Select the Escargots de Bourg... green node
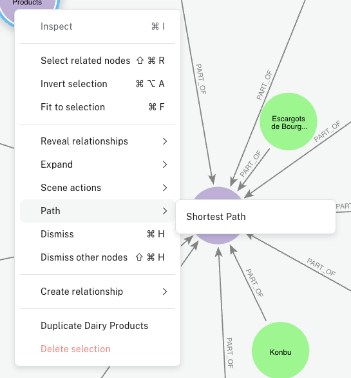The height and width of the screenshot is (378, 351). coord(289,121)
